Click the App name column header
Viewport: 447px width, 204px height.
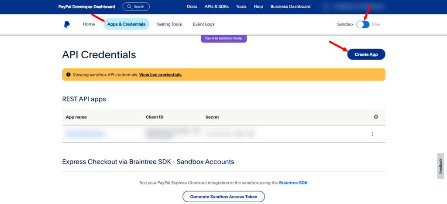76,117
